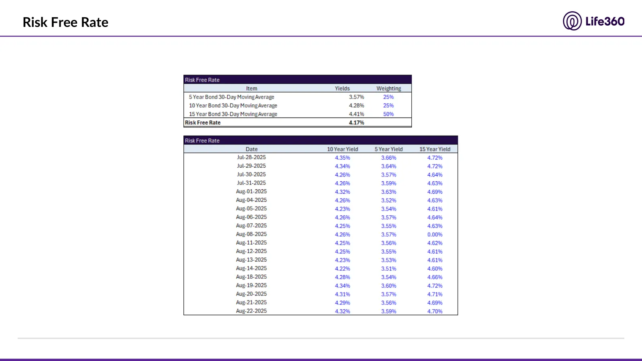
Task: Click the 0.00% 15 year yield value
Action: click(x=435, y=235)
